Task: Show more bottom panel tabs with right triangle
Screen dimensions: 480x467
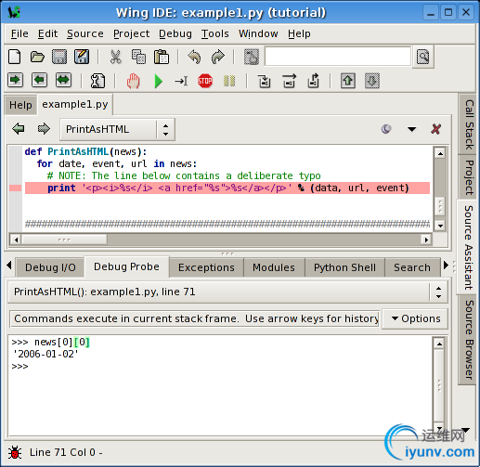Action: [446, 266]
